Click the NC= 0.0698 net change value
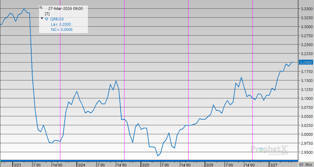 pyautogui.click(x=61, y=30)
